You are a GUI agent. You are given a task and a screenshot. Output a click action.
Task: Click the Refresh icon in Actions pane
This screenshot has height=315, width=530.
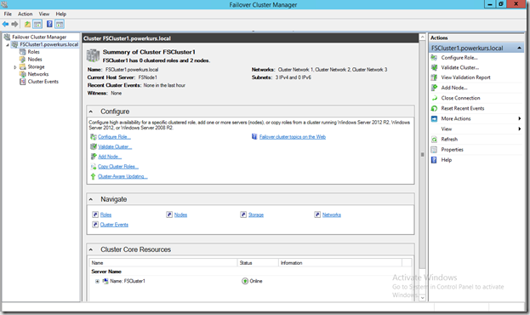click(434, 140)
